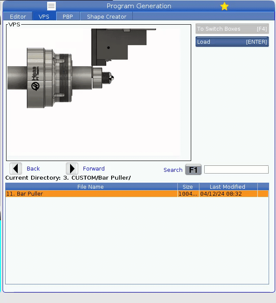Go to the Shape Creator tab
Viewport: 276px width, 303px height.
[x=106, y=16]
